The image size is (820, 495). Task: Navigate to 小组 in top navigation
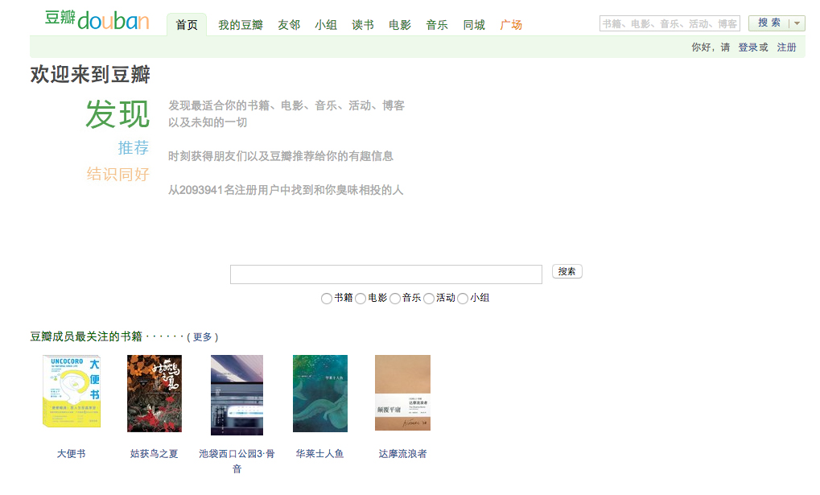tap(326, 25)
